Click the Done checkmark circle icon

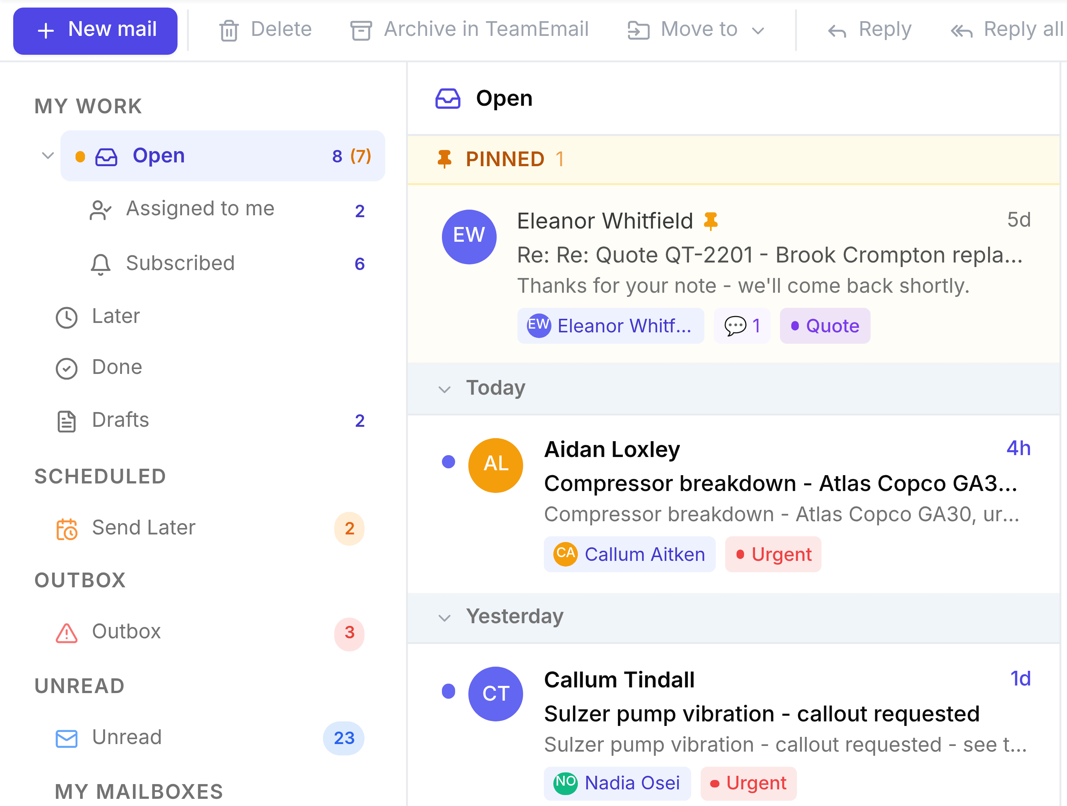point(66,369)
